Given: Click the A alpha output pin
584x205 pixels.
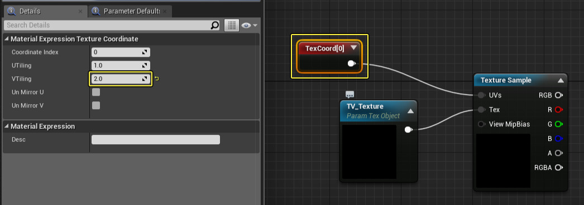Looking at the screenshot, I should pyautogui.click(x=558, y=153).
